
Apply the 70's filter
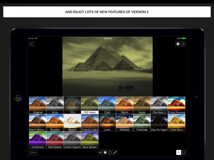click(x=72, y=105)
